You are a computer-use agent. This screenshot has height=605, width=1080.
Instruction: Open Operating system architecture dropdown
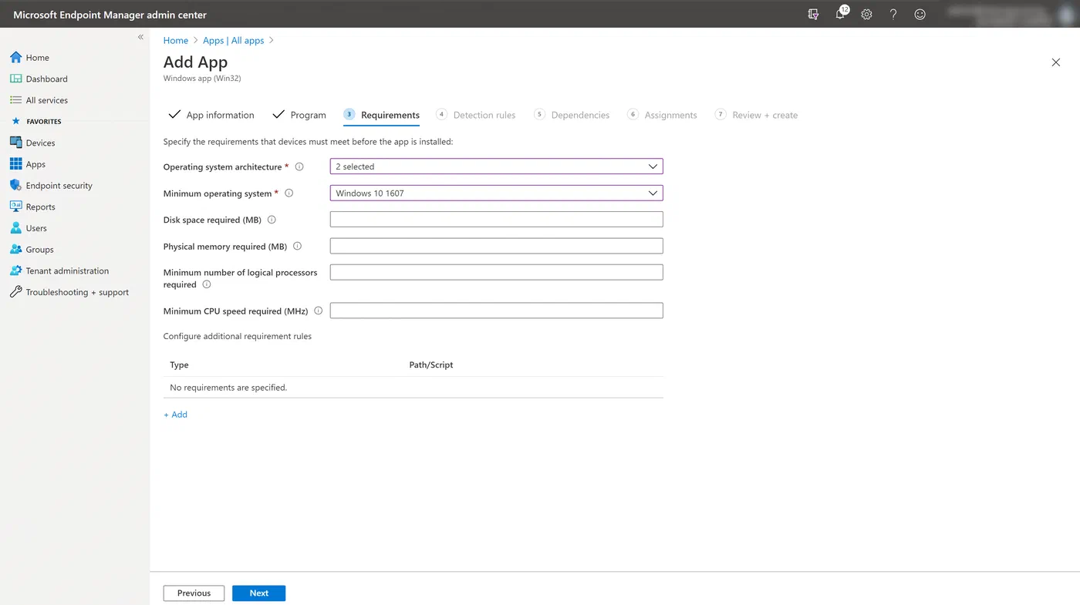[x=496, y=166]
